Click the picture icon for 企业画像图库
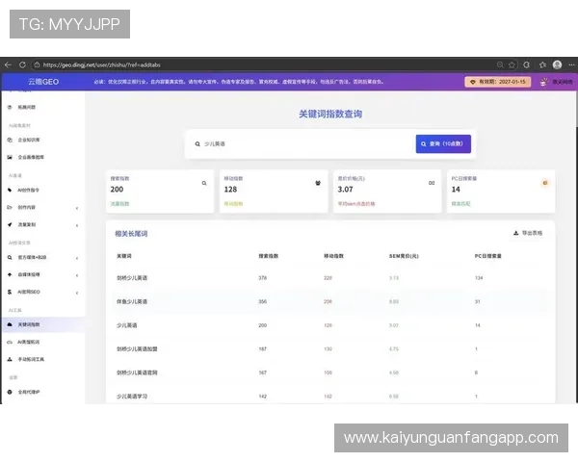578x462 pixels. coord(10,157)
